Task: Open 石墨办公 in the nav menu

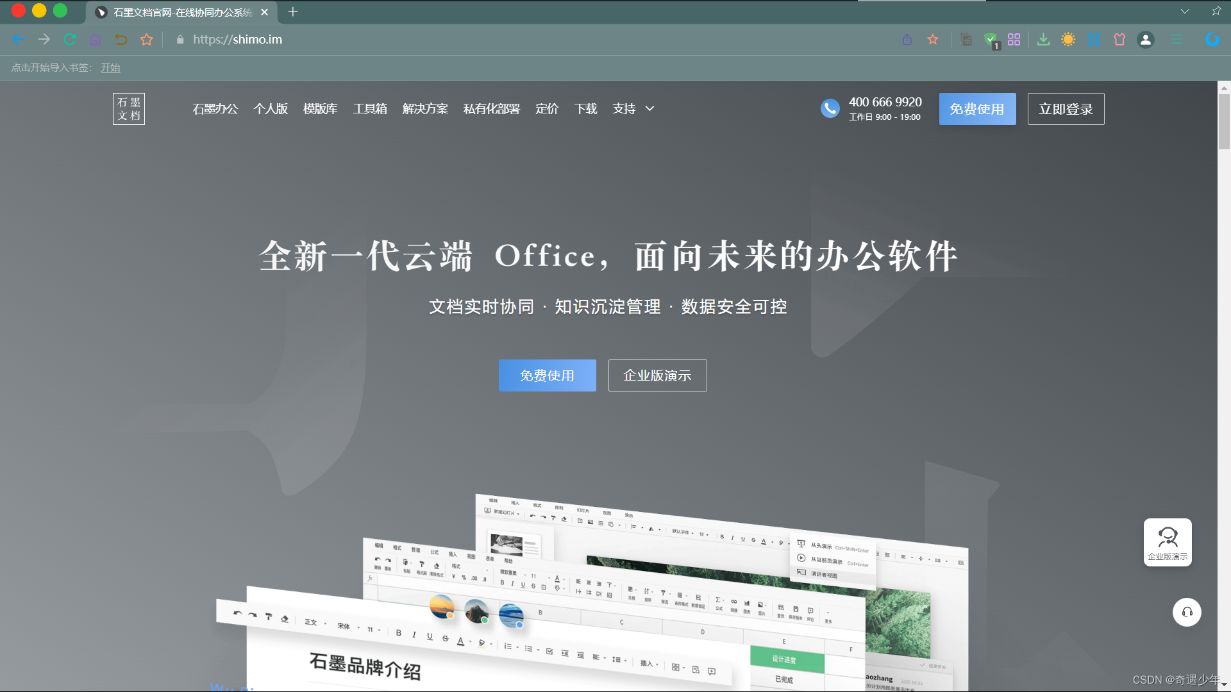Action: (215, 109)
